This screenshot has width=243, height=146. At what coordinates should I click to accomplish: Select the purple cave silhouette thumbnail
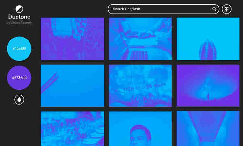coord(208,85)
